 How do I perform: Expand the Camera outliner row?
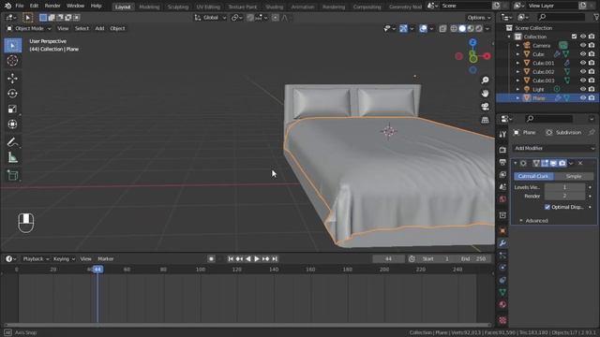[517, 46]
